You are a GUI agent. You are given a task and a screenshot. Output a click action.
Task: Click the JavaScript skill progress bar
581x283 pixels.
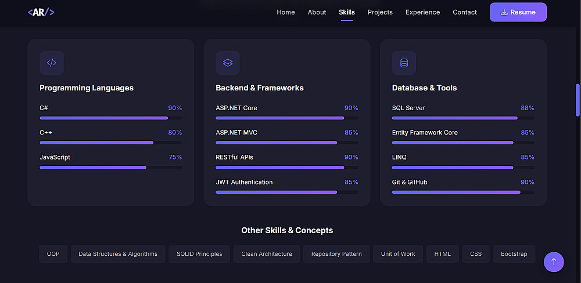[x=110, y=168]
